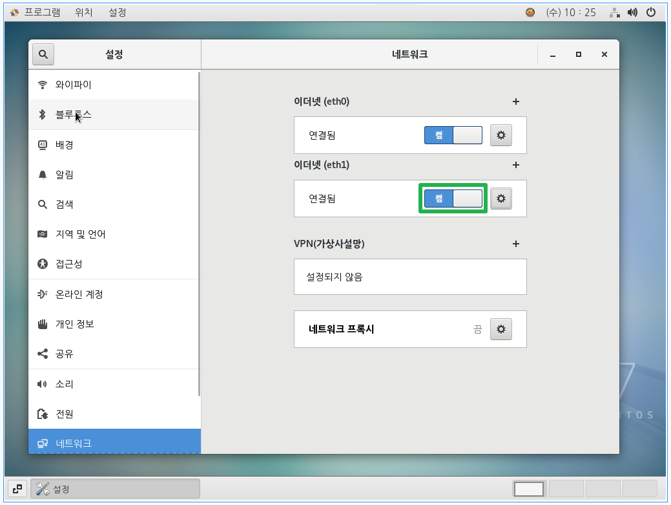The image size is (671, 505).
Task: Click the sidebar vertical scrollbar
Action: pos(199,233)
